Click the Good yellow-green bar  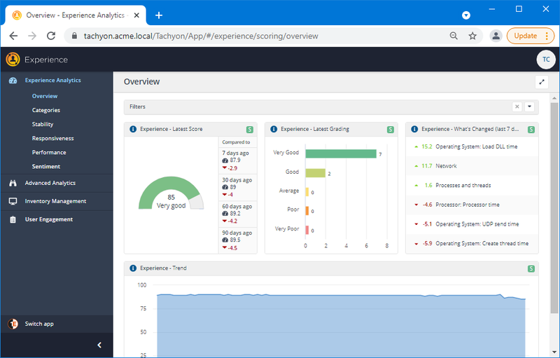pos(316,173)
